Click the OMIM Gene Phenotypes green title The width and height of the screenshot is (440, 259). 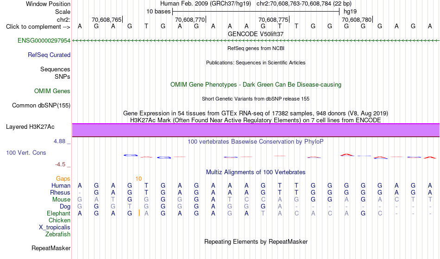pyautogui.click(x=256, y=84)
